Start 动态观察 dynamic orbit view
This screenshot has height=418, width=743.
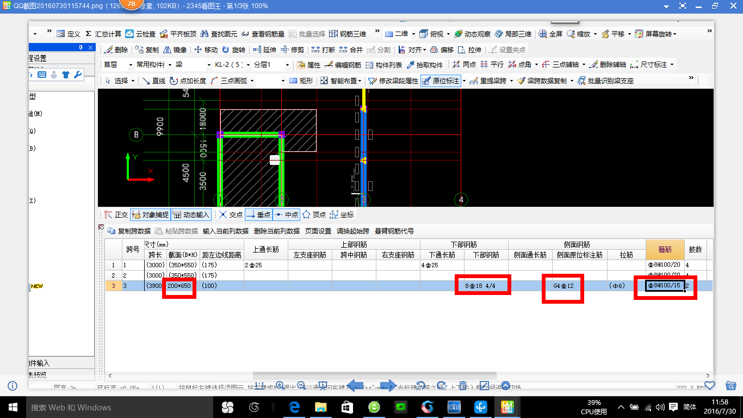click(x=473, y=34)
